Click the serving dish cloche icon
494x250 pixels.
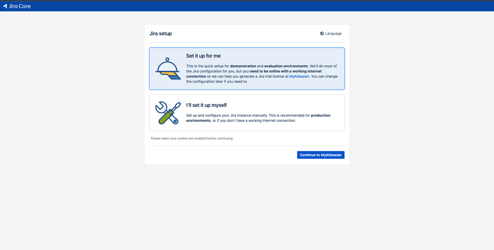point(168,69)
